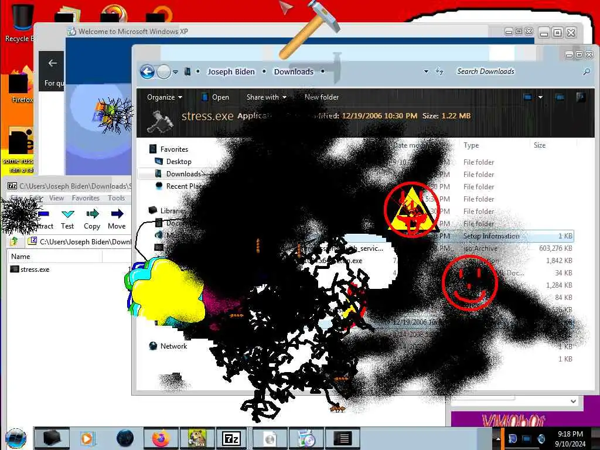This screenshot has height=450, width=600.
Task: Expand the address bar previous locations dropdown
Action: [426, 71]
